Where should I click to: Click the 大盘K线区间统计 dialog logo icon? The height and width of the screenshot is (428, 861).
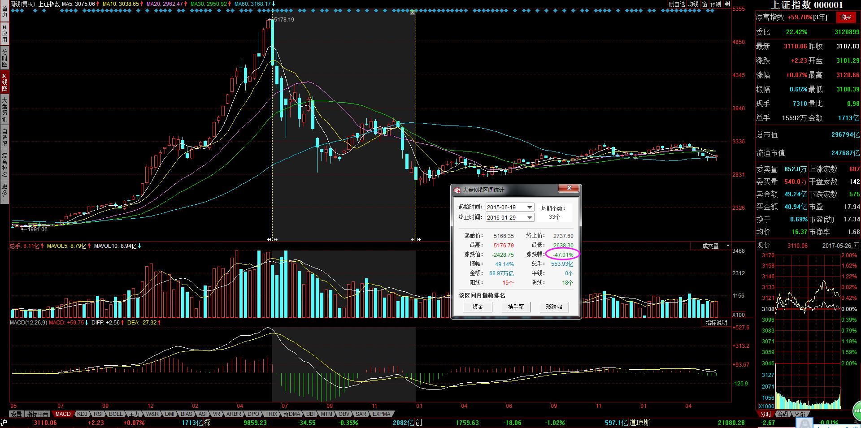pyautogui.click(x=457, y=190)
